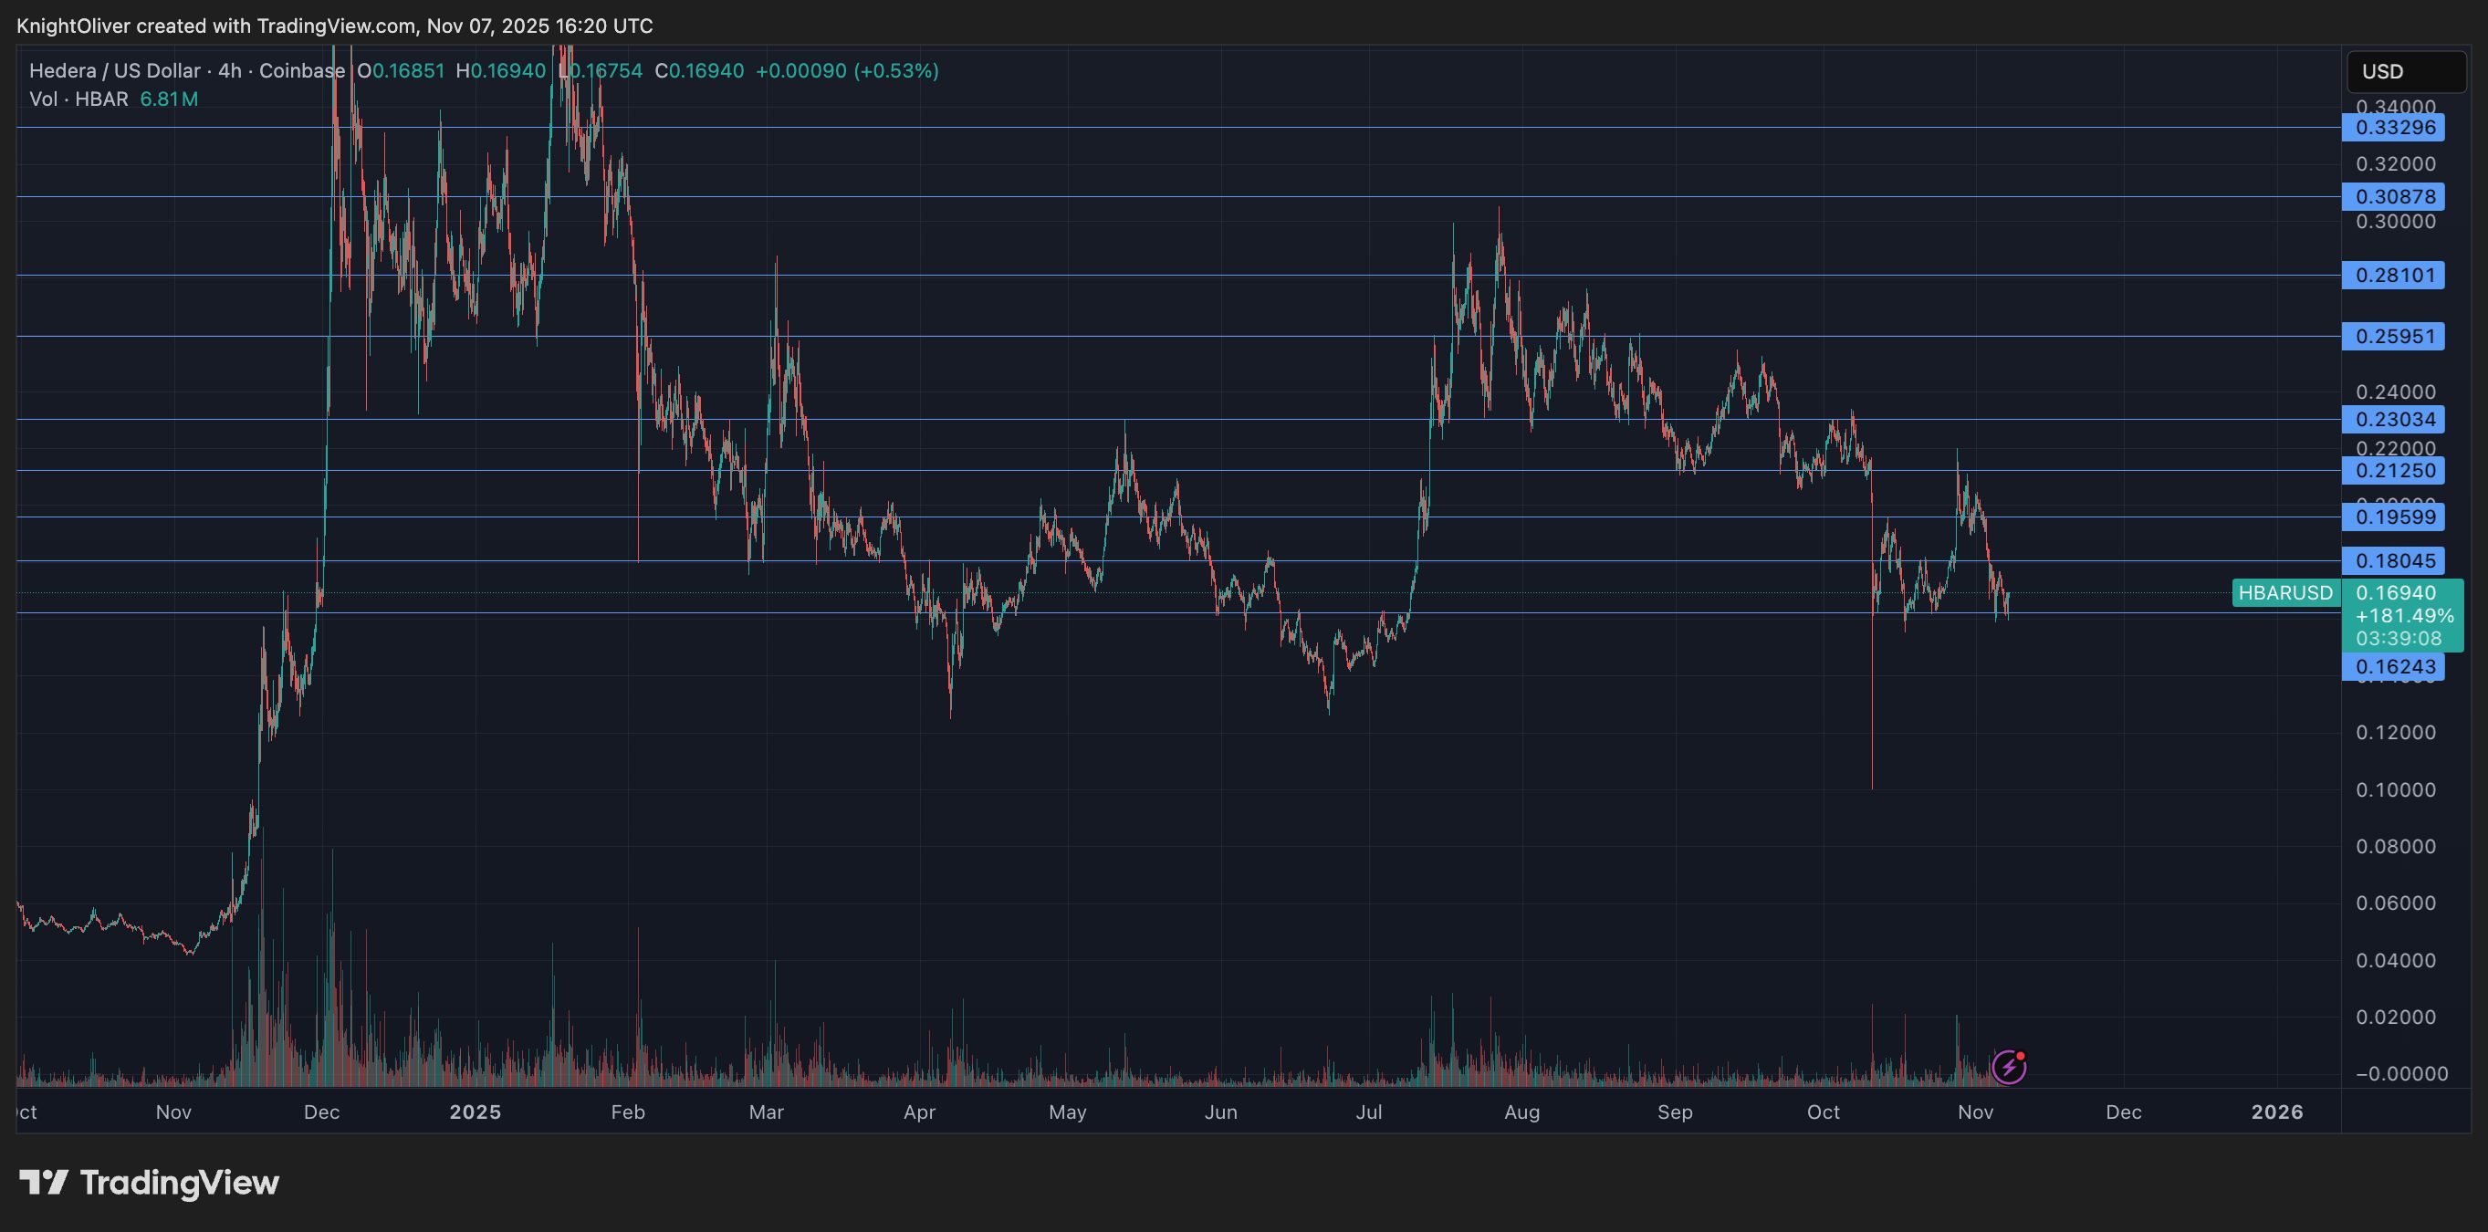Click the 0.23034 price level label
This screenshot has height=1232, width=2488.
(2392, 419)
